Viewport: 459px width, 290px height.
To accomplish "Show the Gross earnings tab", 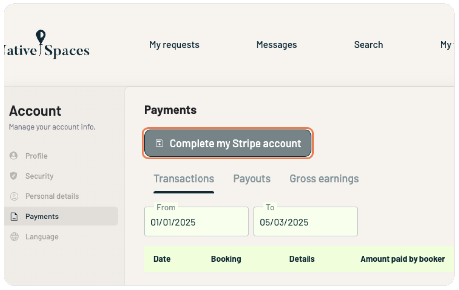I will [324, 179].
